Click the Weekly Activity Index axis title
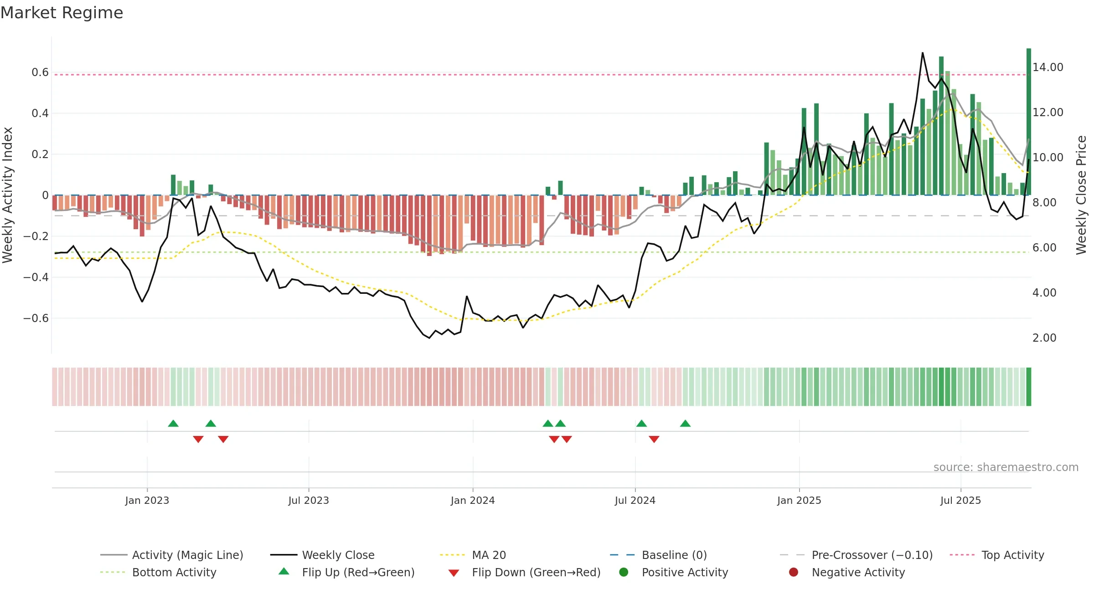Image resolution: width=1094 pixels, height=615 pixels. point(8,195)
